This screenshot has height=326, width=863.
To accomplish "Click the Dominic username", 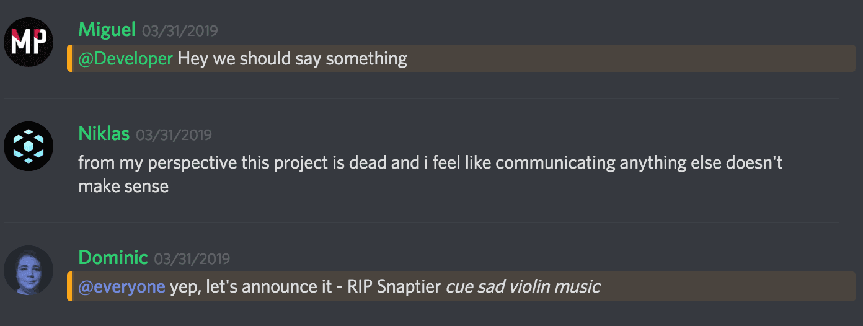I will (x=113, y=257).
